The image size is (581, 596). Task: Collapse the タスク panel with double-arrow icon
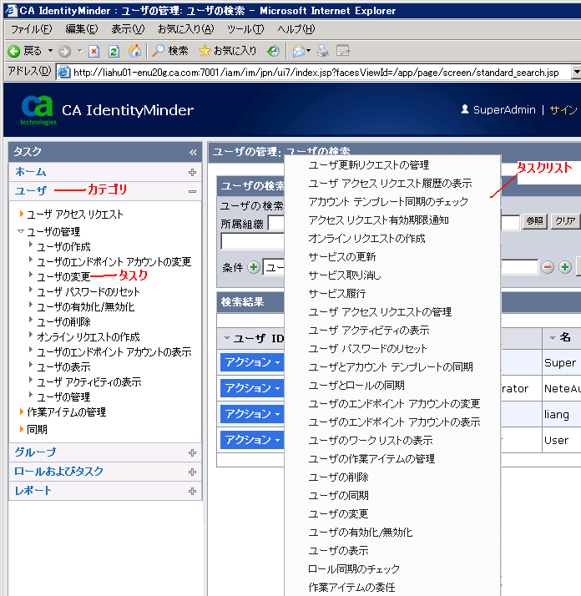[193, 152]
